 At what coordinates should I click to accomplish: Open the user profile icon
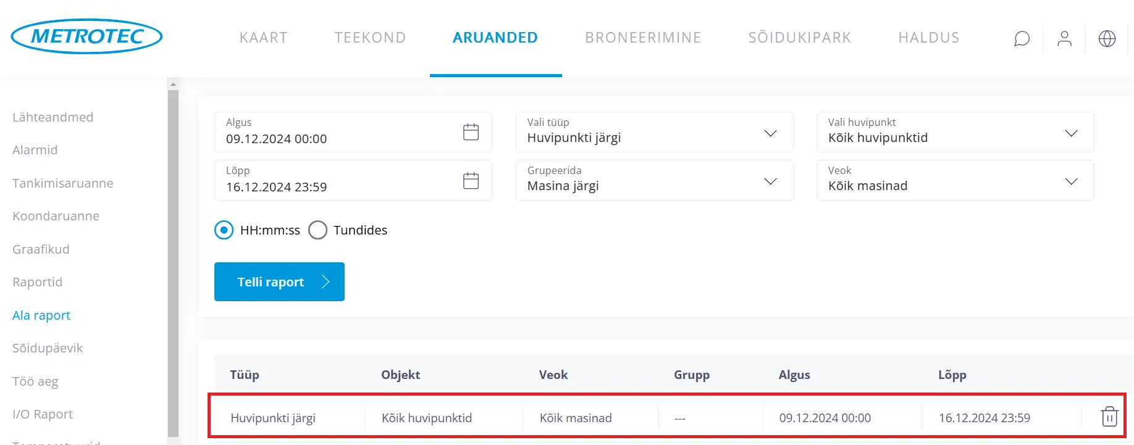click(x=1064, y=38)
